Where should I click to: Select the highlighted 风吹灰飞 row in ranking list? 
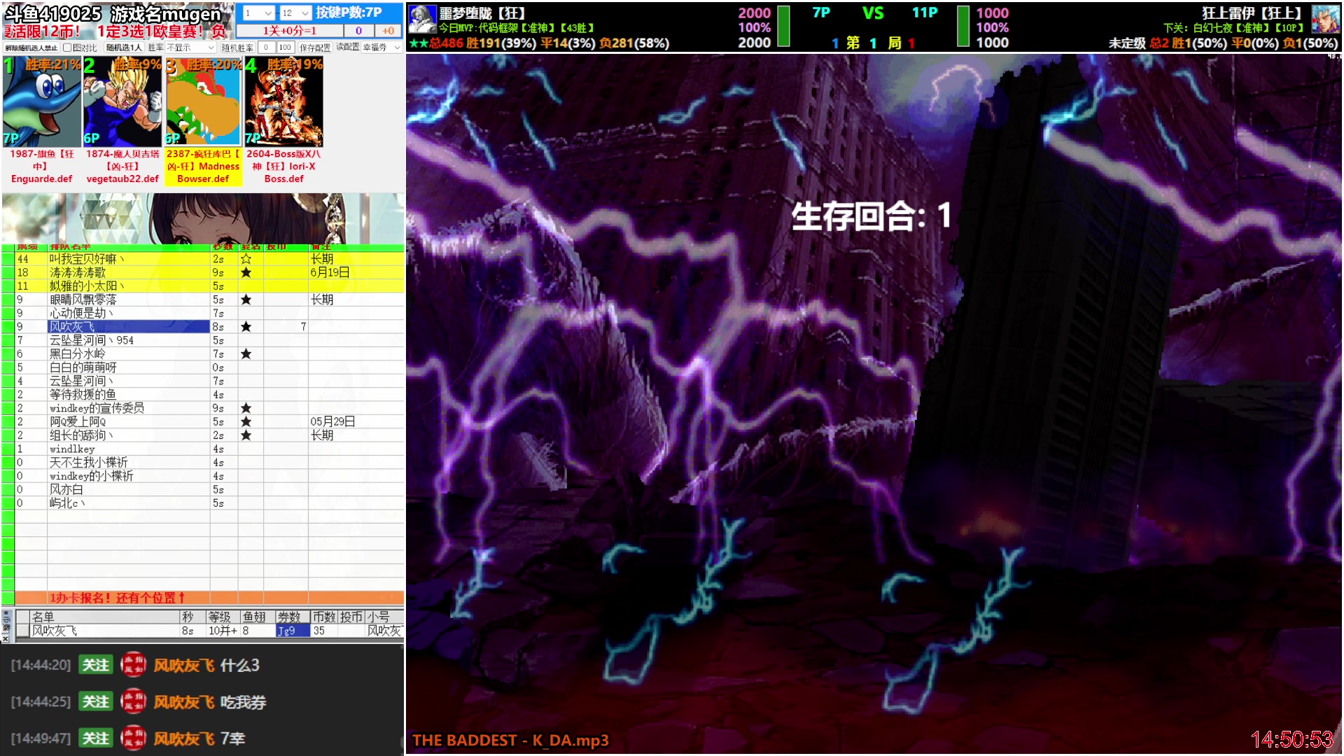pos(129,327)
